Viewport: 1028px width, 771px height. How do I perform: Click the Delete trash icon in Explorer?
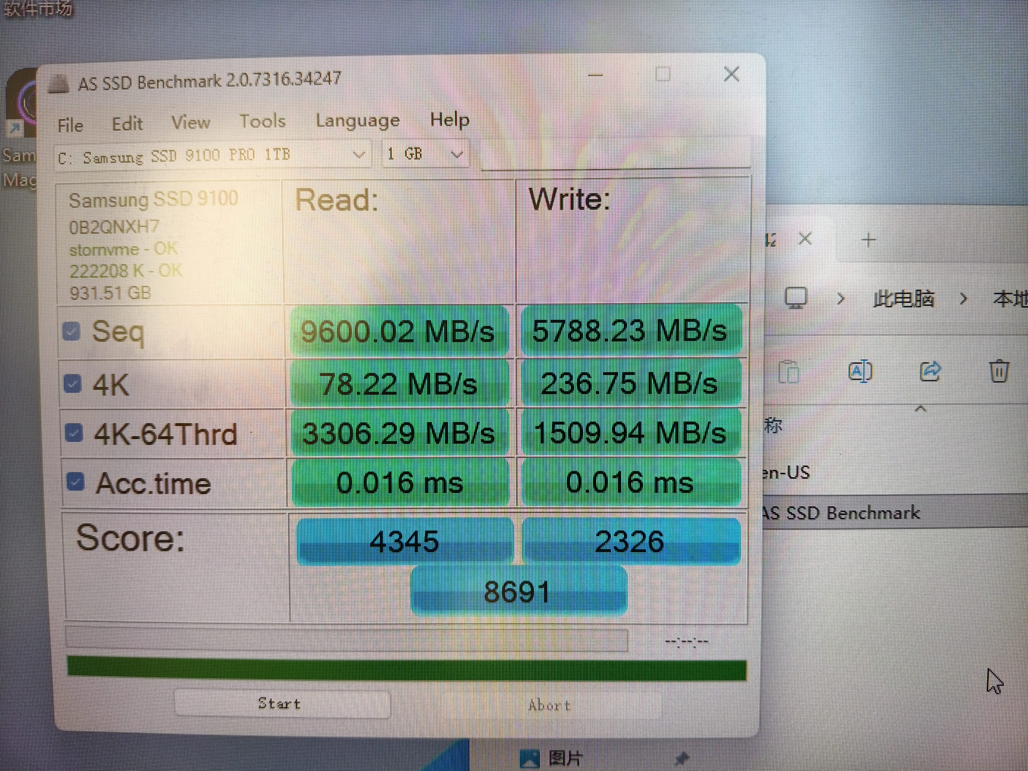999,371
